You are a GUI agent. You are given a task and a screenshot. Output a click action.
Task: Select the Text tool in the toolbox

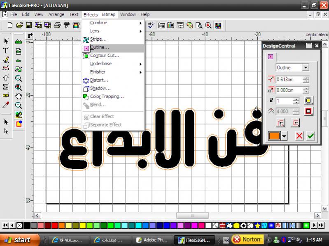6,51
